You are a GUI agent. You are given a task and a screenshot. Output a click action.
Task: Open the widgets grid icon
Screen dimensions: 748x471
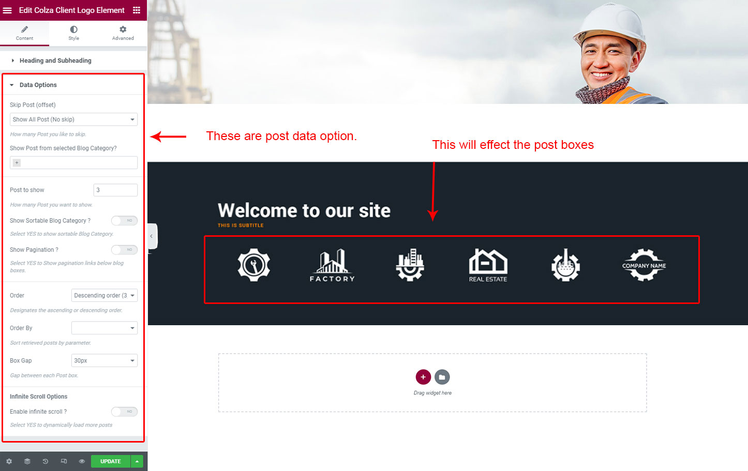(137, 10)
